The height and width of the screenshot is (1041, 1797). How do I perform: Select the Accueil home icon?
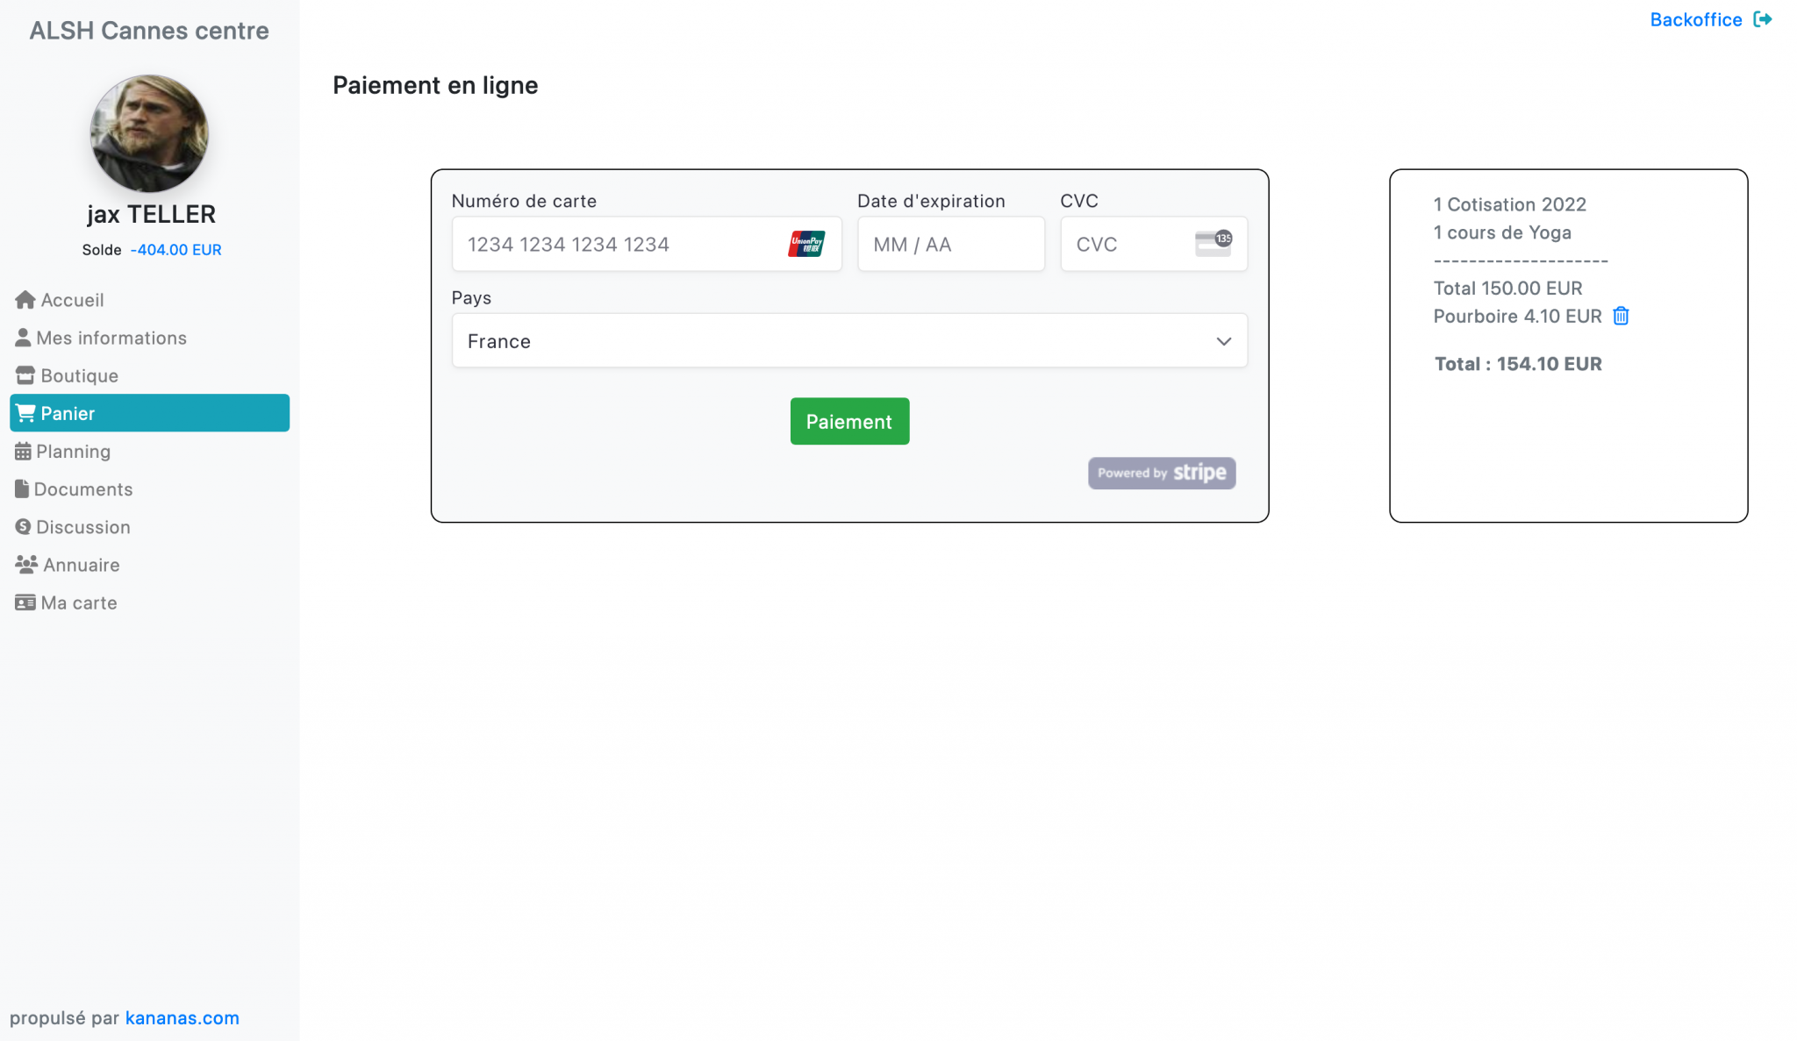24,299
